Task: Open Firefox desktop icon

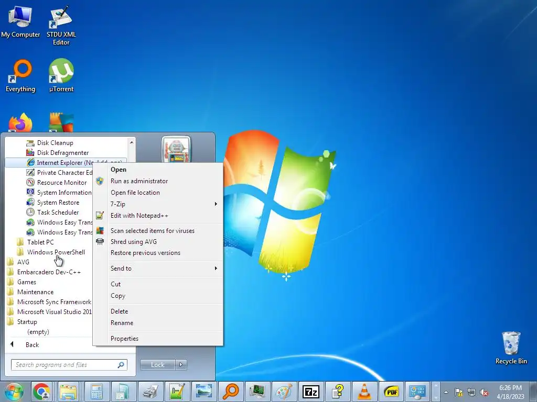Action: point(20,122)
